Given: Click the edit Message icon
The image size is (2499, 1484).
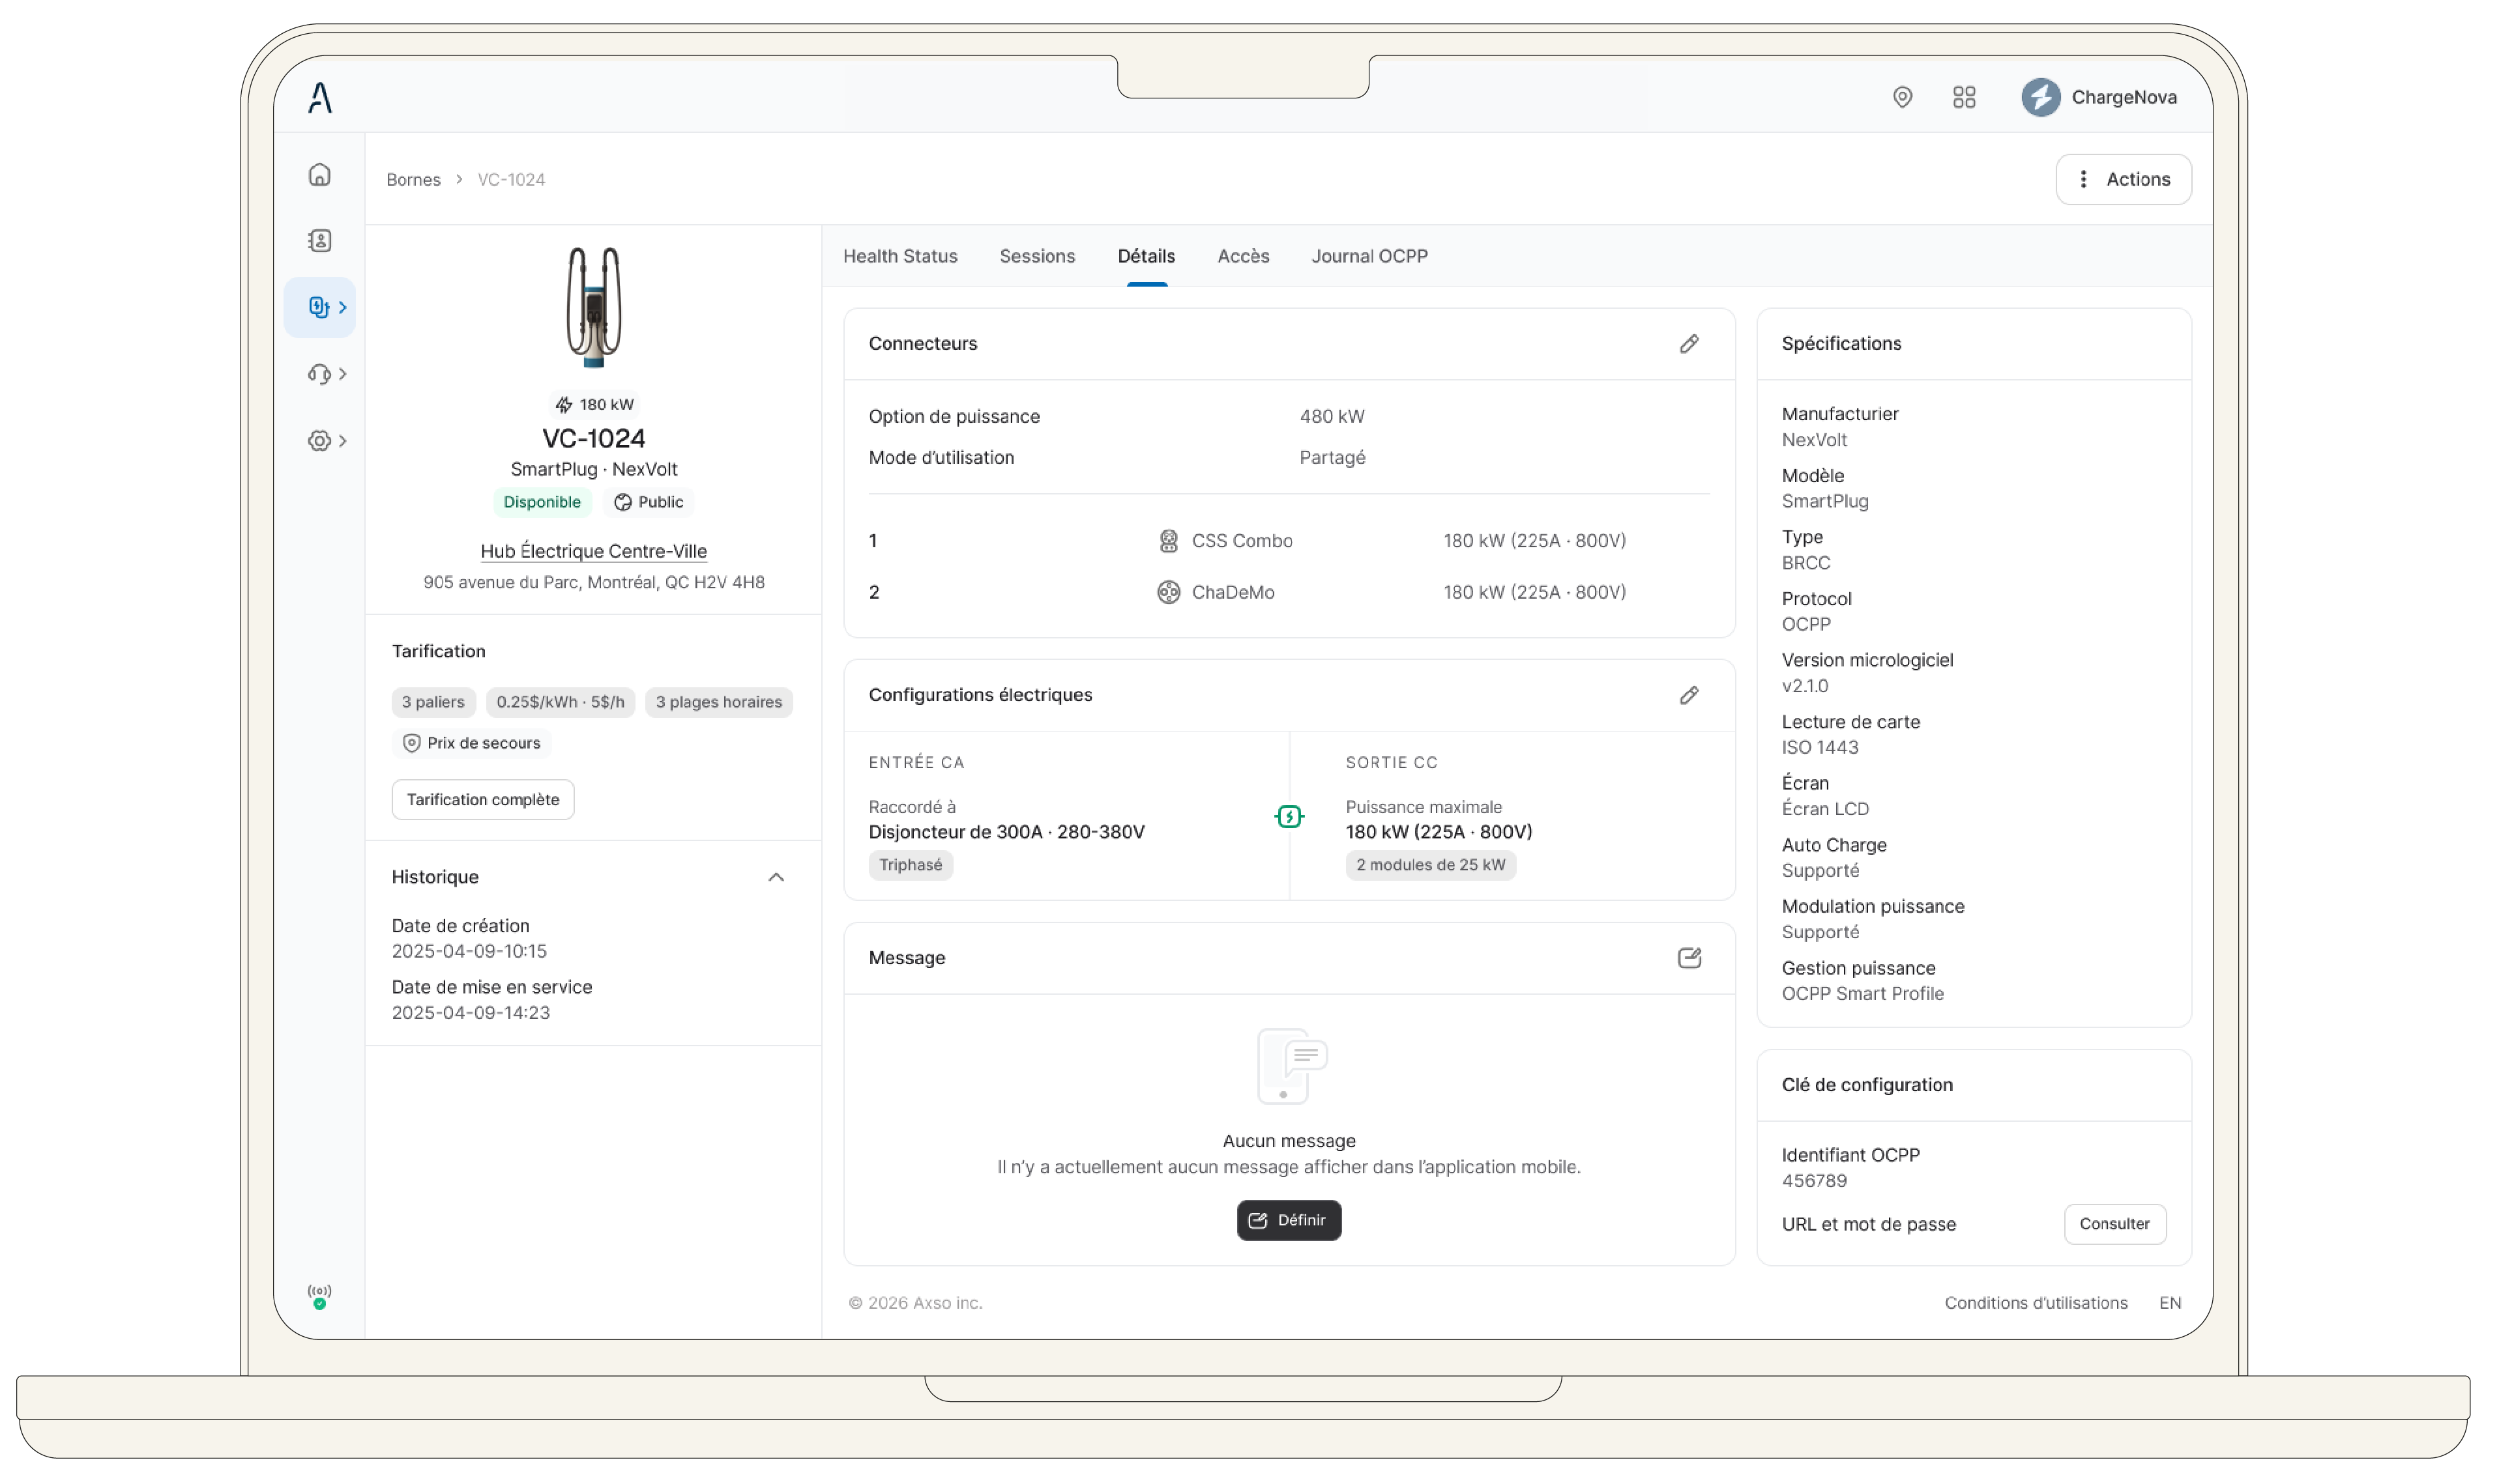Looking at the screenshot, I should pos(1689,958).
